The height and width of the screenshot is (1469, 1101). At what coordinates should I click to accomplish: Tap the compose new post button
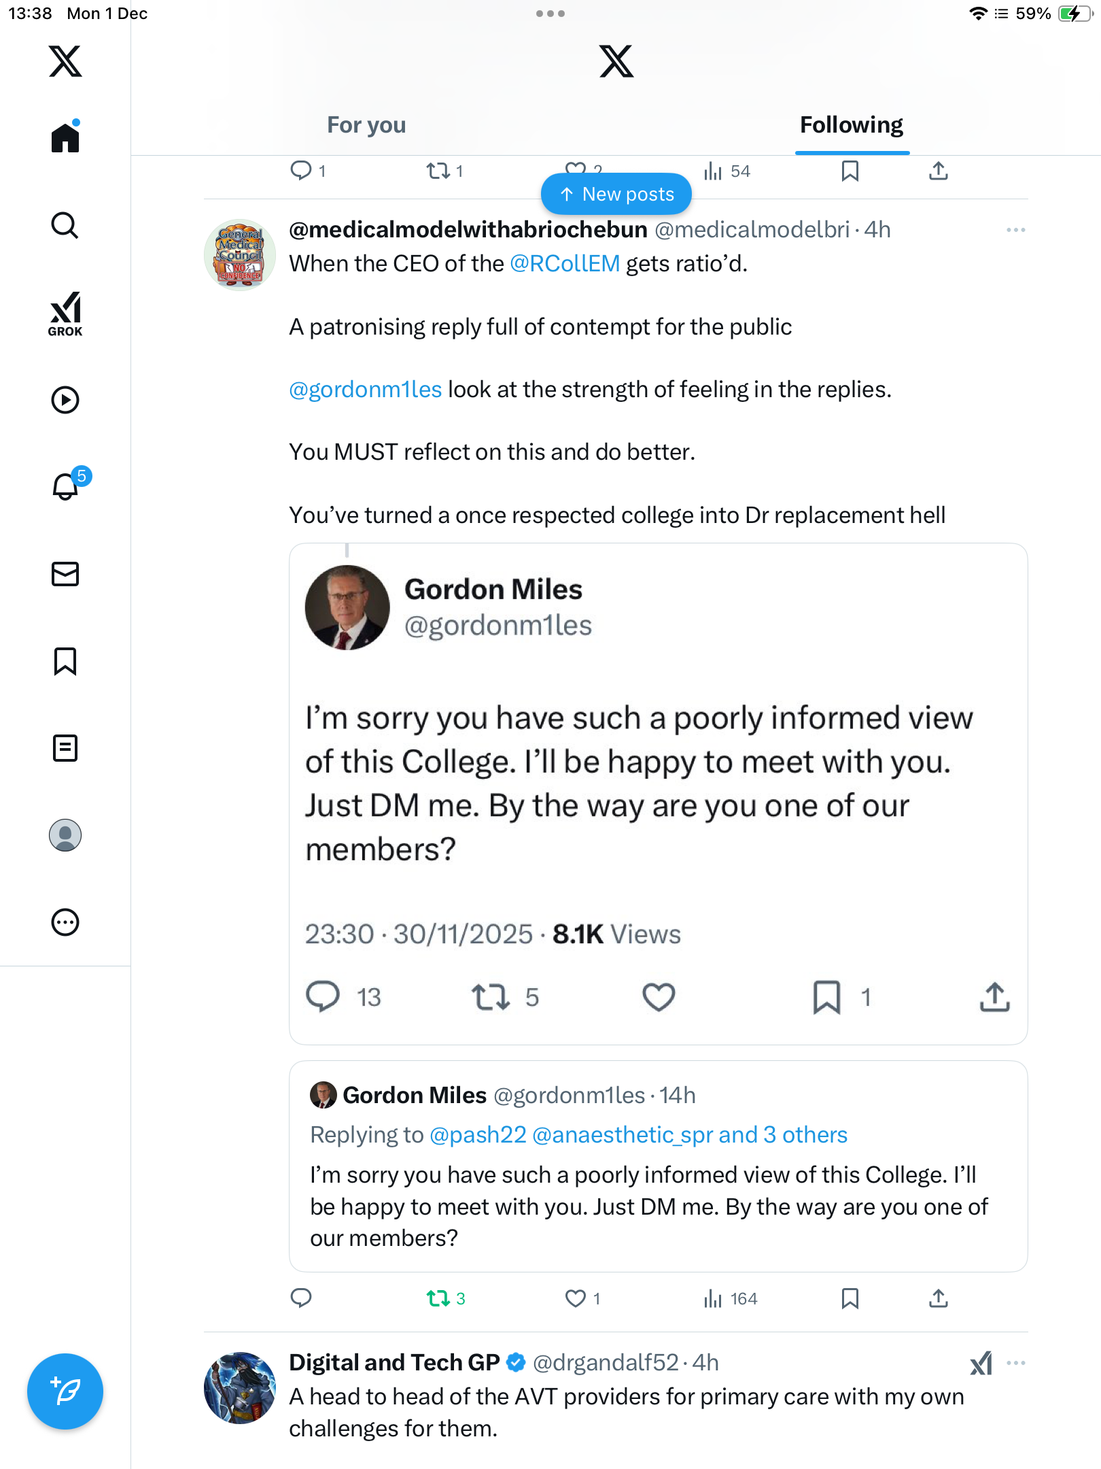click(x=65, y=1391)
